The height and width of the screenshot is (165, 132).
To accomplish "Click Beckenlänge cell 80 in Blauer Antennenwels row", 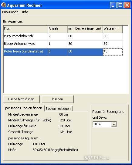I will [x=85, y=45].
